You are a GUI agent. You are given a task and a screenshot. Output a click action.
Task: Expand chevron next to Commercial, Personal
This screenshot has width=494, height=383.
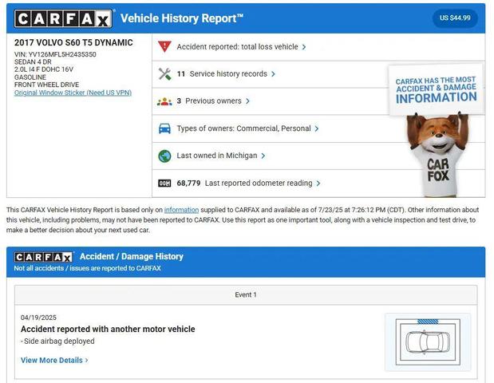[317, 128]
